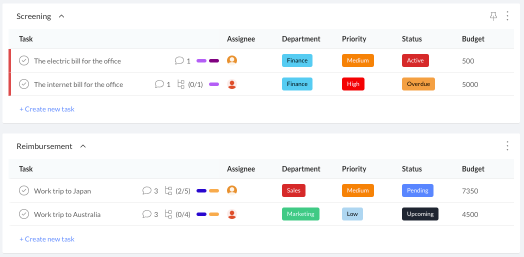The height and width of the screenshot is (257, 524).
Task: Collapse the Reimbursement section
Action: tap(83, 146)
